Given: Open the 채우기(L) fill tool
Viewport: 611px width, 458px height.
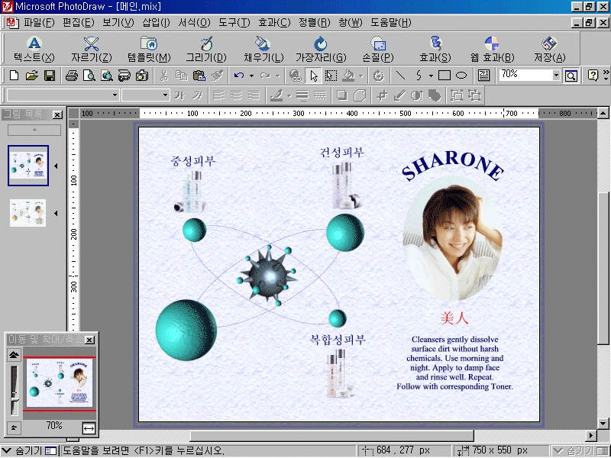Looking at the screenshot, I should (263, 49).
